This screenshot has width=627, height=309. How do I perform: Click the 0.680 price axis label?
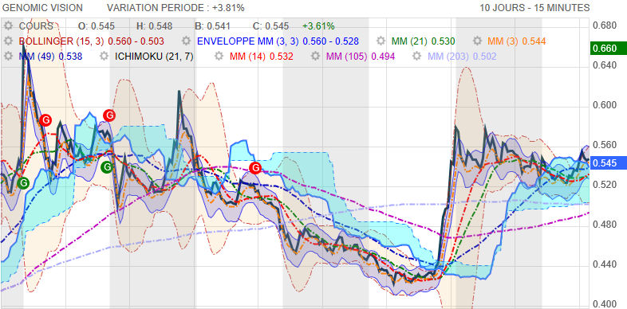pyautogui.click(x=605, y=25)
